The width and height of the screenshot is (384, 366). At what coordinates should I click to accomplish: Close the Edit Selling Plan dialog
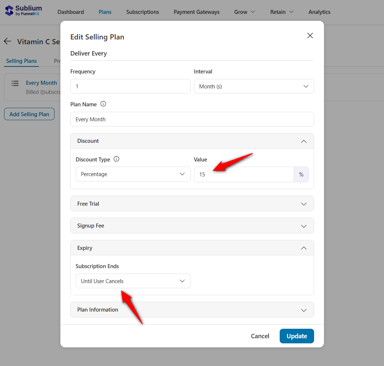pos(310,35)
